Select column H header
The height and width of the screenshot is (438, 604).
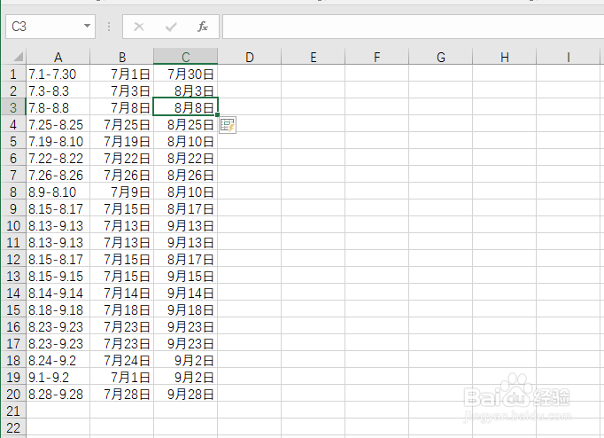[x=504, y=57]
